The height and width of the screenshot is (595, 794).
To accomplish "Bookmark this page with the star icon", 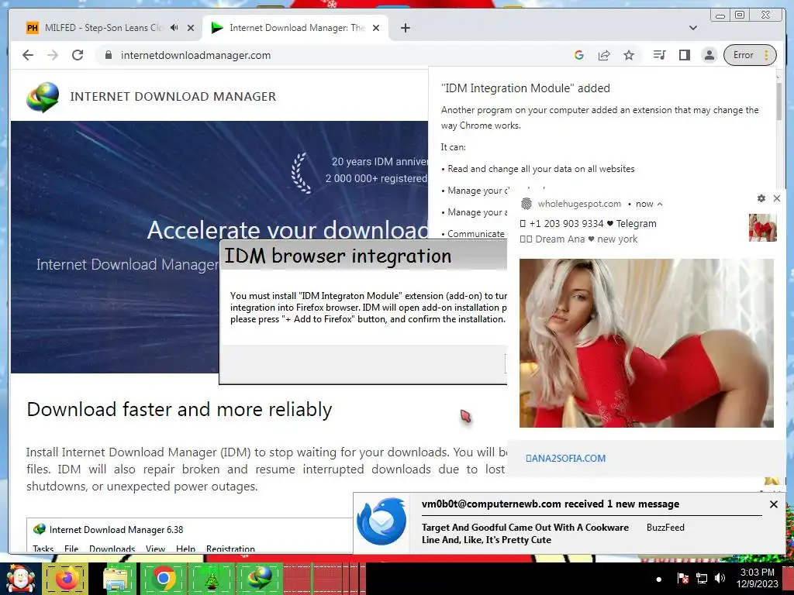I will click(x=629, y=55).
